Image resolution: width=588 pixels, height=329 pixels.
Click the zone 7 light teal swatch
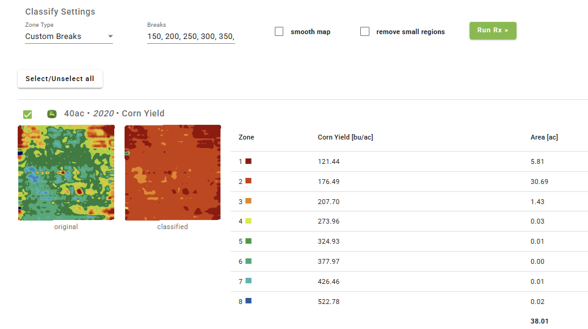(x=249, y=281)
